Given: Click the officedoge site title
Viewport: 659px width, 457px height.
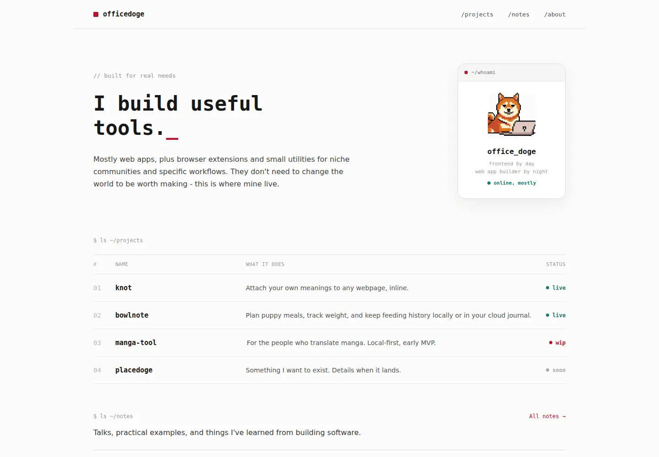Looking at the screenshot, I should coord(124,14).
